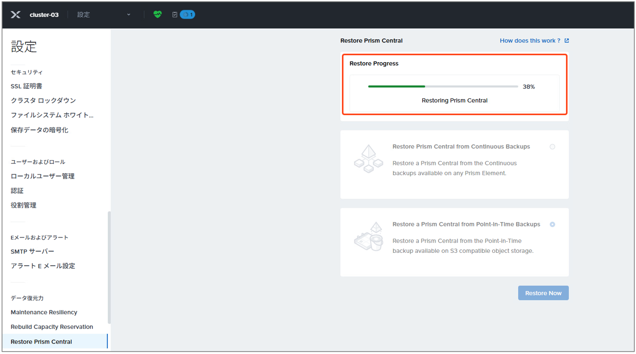The image size is (636, 354).
Task: Open 保存データの暗号化 settings
Action: [39, 130]
